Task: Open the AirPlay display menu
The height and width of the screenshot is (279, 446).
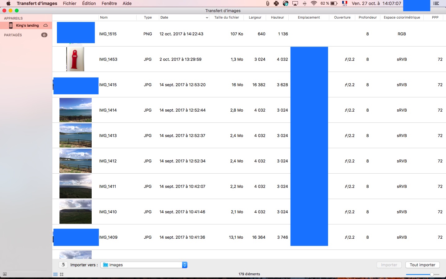Action: point(295,3)
